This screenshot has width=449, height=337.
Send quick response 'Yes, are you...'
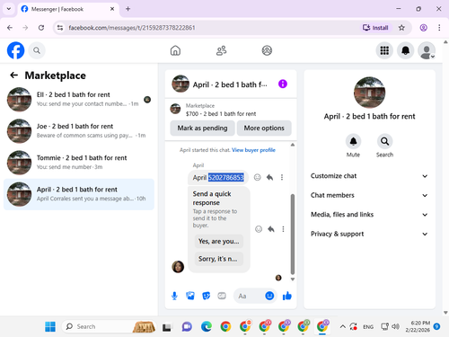tap(219, 242)
